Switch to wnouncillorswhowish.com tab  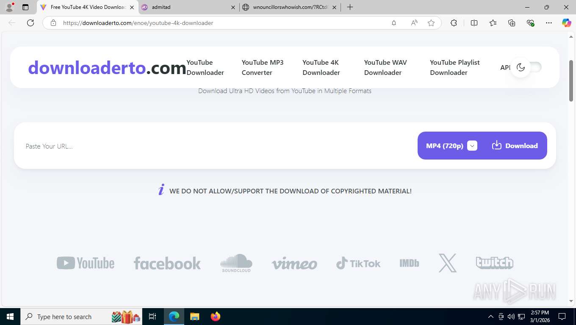(290, 7)
